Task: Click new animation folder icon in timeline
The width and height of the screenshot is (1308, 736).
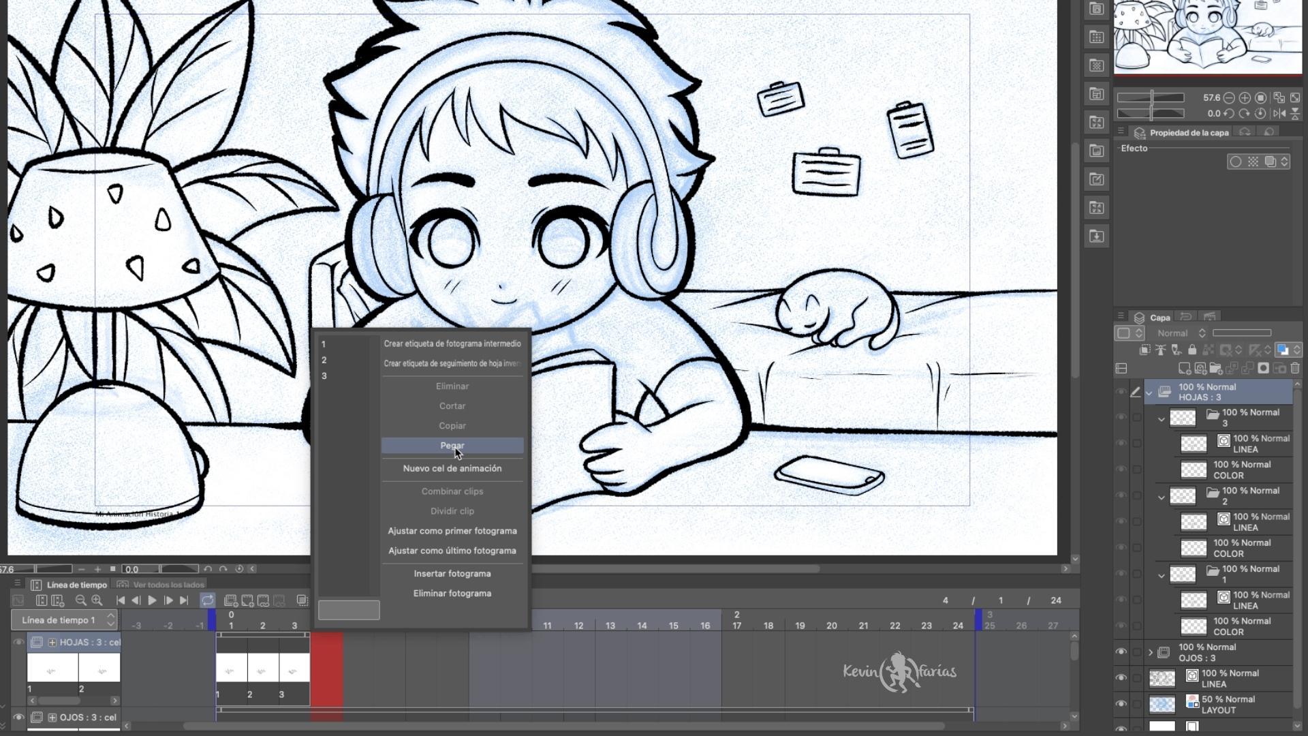Action: pos(230,600)
